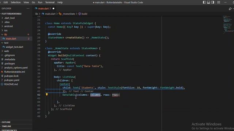This screenshot has width=234, height=131.
Task: Open widget_test.dart in the Explorer
Action: pos(14,47)
